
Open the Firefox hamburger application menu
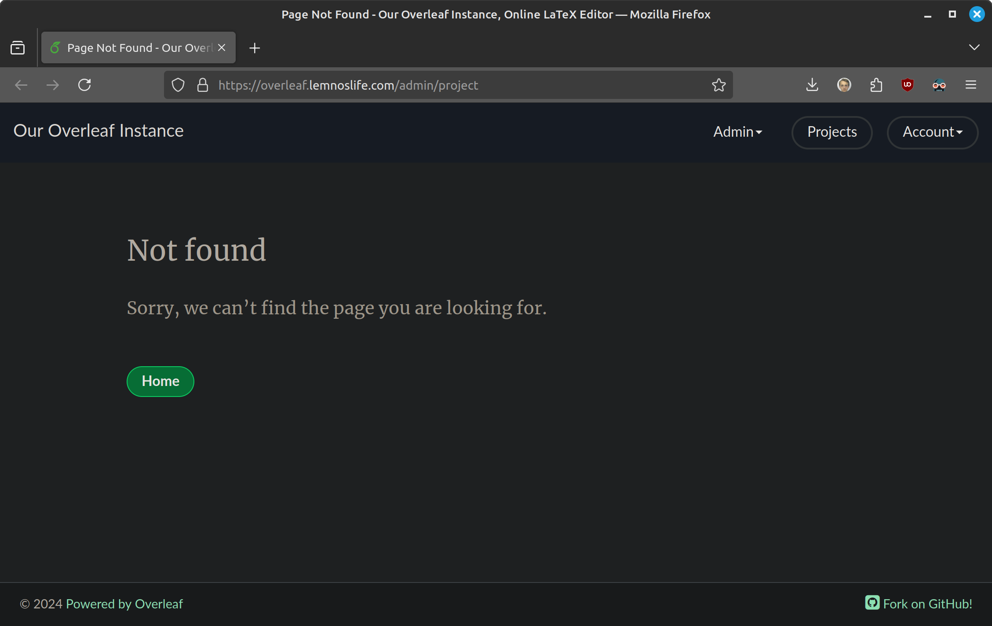coord(971,85)
